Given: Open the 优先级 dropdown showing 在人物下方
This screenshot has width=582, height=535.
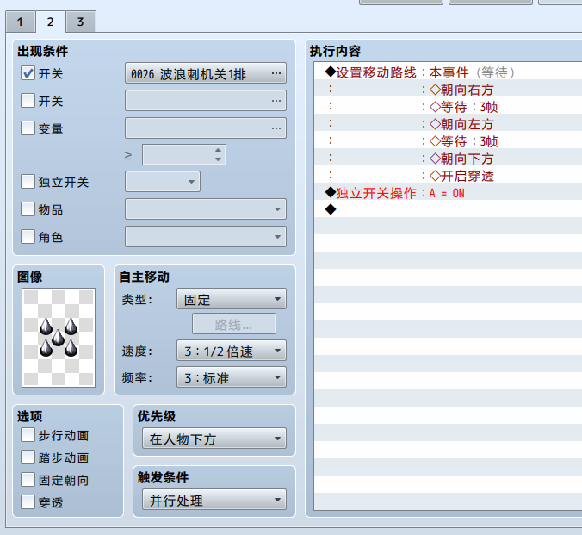Looking at the screenshot, I should point(214,439).
